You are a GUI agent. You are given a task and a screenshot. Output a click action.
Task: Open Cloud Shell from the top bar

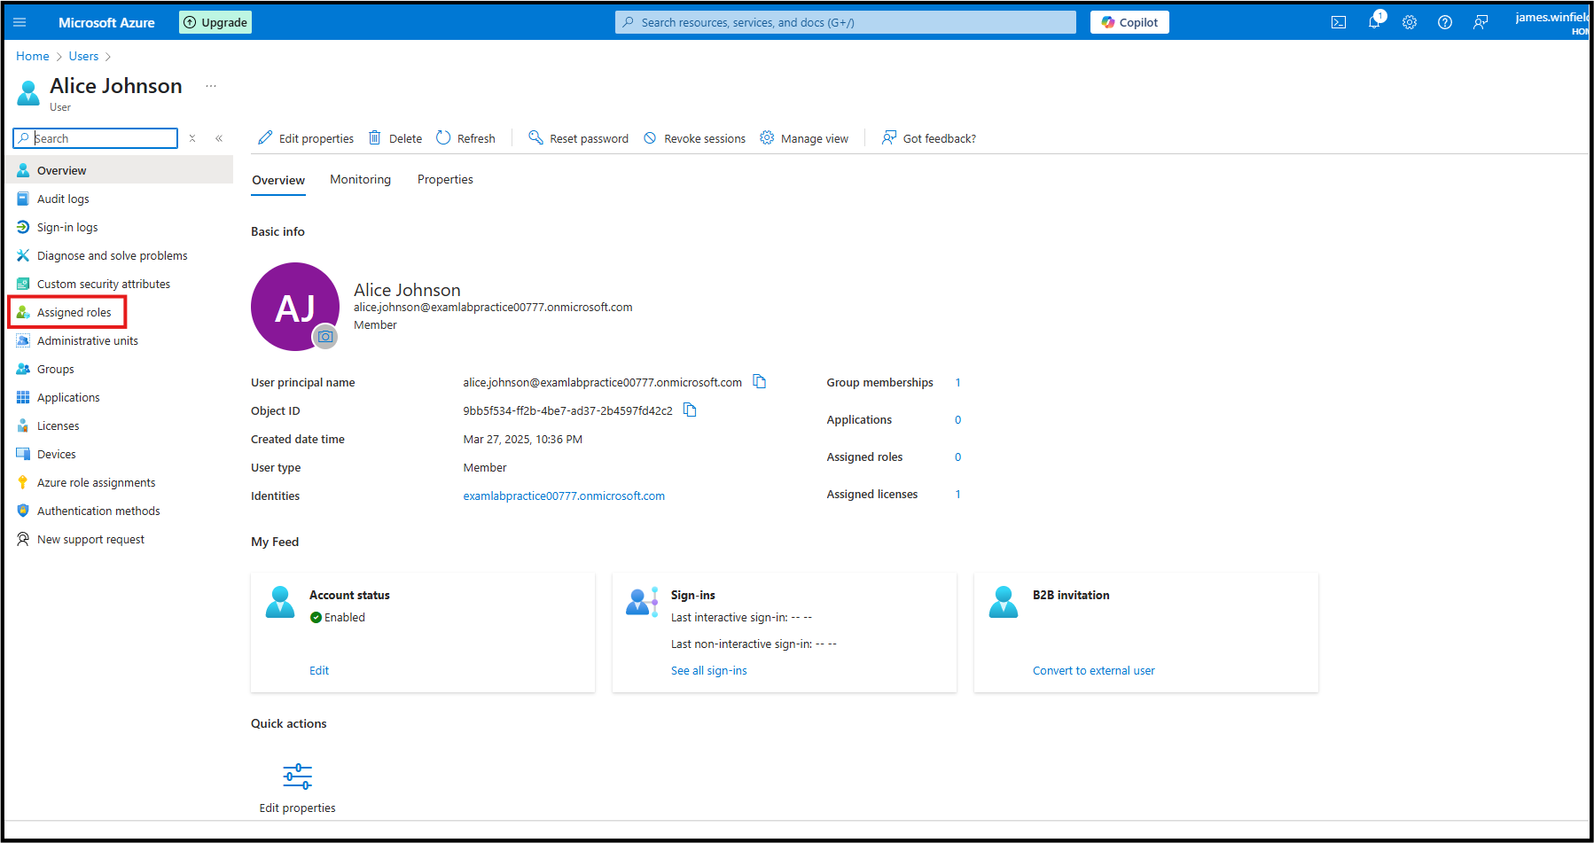point(1339,22)
